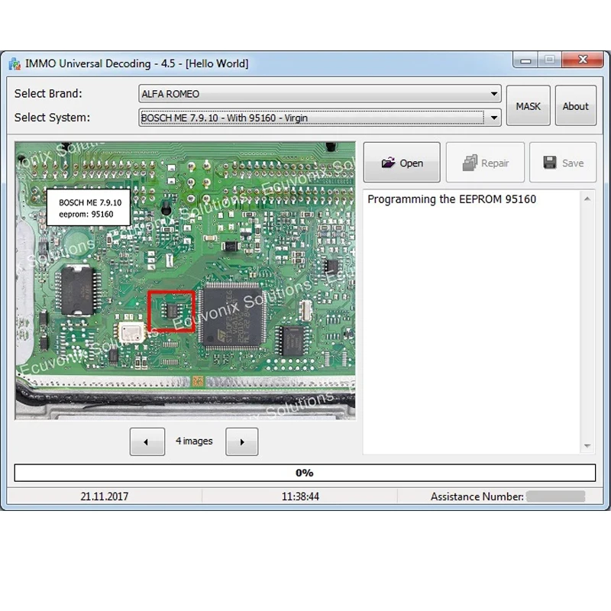
Task: Click the date 21.11.2017 in status bar
Action: pos(105,496)
